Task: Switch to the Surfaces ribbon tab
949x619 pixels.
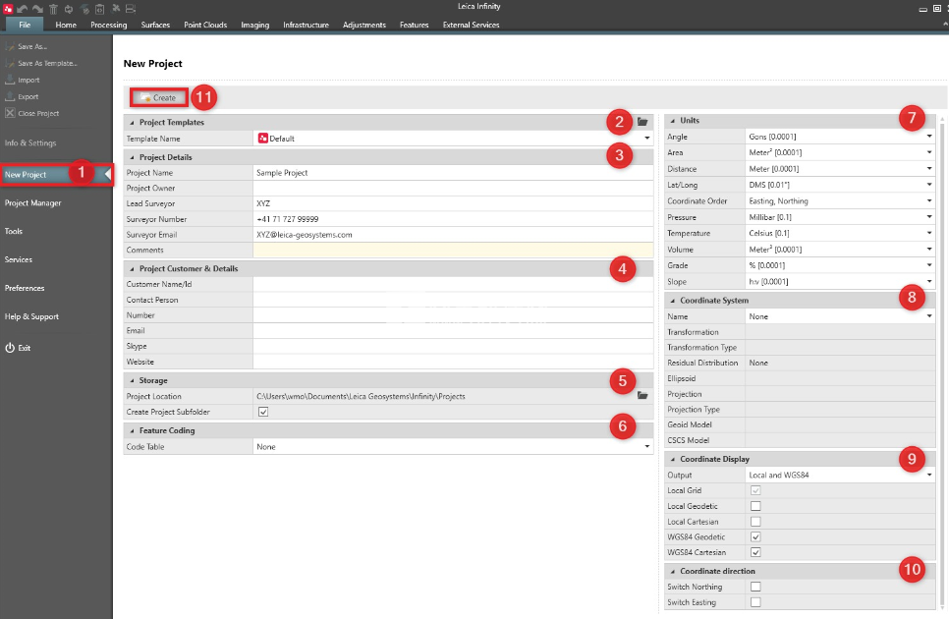Action: click(x=155, y=25)
